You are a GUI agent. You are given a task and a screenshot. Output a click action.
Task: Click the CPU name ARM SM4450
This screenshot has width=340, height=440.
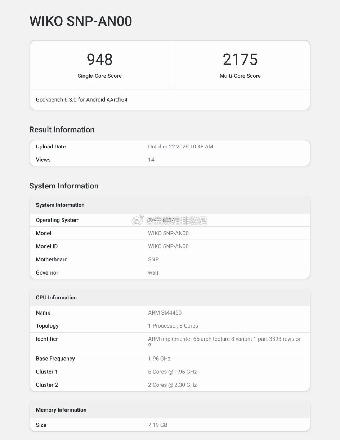click(165, 313)
